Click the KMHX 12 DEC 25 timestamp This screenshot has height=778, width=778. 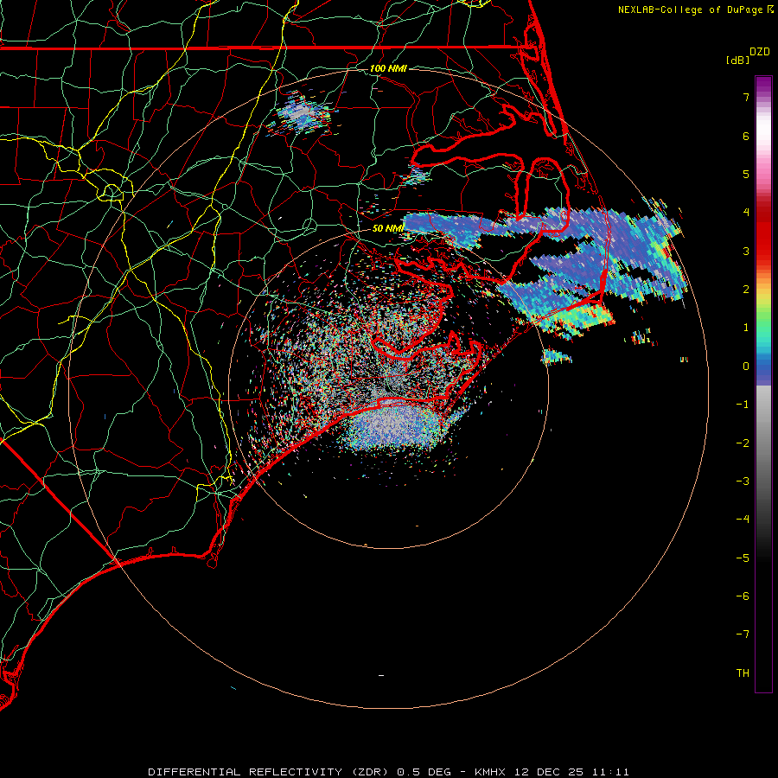(x=552, y=772)
